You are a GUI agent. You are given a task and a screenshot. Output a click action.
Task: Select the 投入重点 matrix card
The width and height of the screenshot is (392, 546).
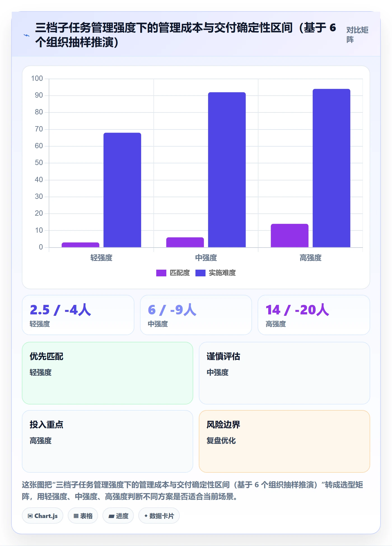[x=108, y=441]
